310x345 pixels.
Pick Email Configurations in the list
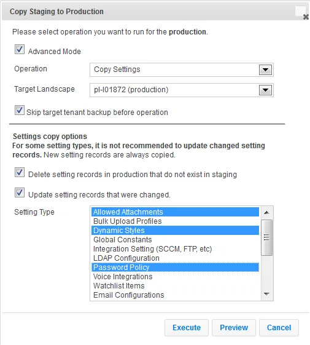point(175,295)
